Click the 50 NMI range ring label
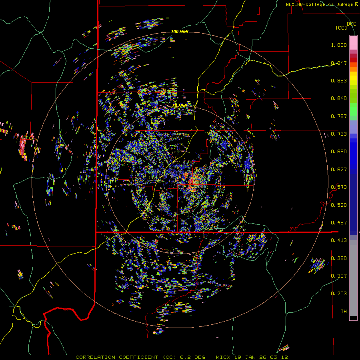This screenshot has height=360, width=360. 180,106
